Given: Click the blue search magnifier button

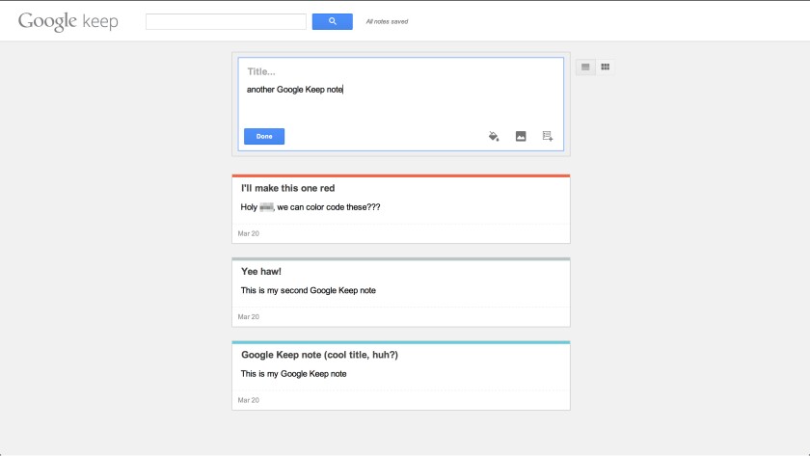Looking at the screenshot, I should point(332,21).
